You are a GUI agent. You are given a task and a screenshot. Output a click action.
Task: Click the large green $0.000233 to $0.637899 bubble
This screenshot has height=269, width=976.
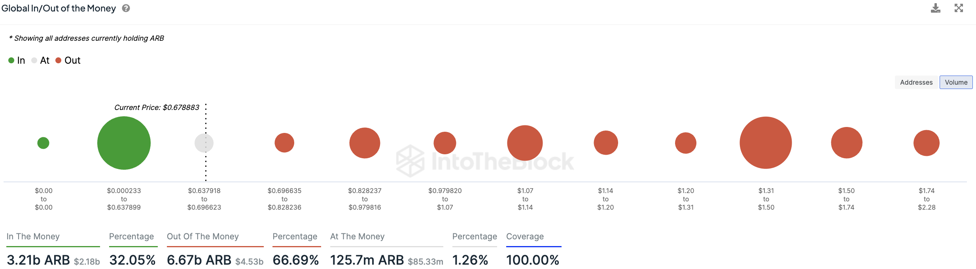pos(124,143)
